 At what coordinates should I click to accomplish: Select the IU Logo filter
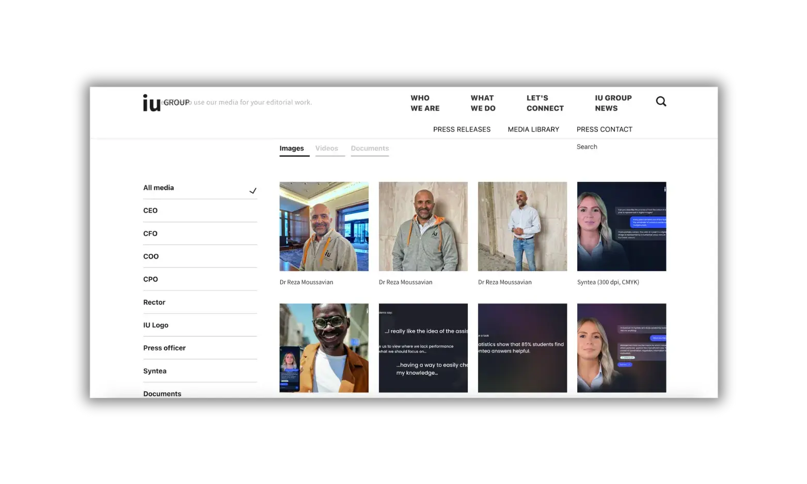point(200,325)
